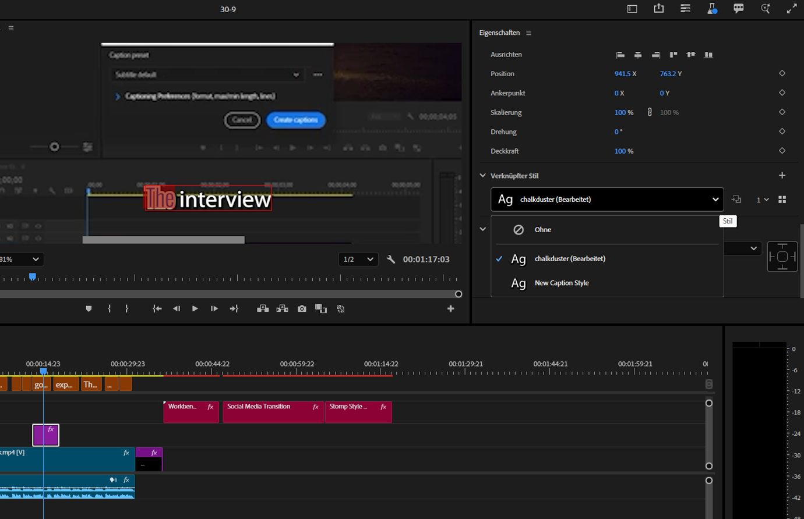Click the plus icon beside Verknüpfter Stil

[782, 176]
